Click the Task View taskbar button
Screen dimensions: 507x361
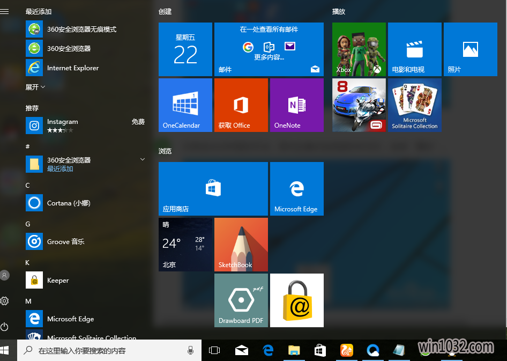point(214,351)
